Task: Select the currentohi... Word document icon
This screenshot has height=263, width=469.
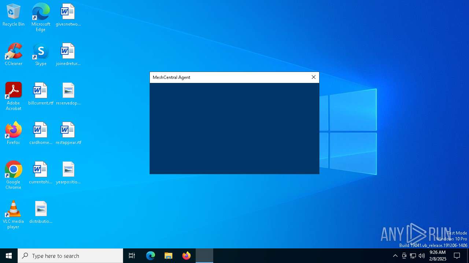Action: [x=41, y=173]
